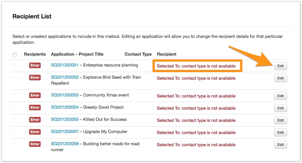The width and height of the screenshot is (302, 163).
Task: Tick the checkbox for Greedy Good Project
Action: [15, 108]
